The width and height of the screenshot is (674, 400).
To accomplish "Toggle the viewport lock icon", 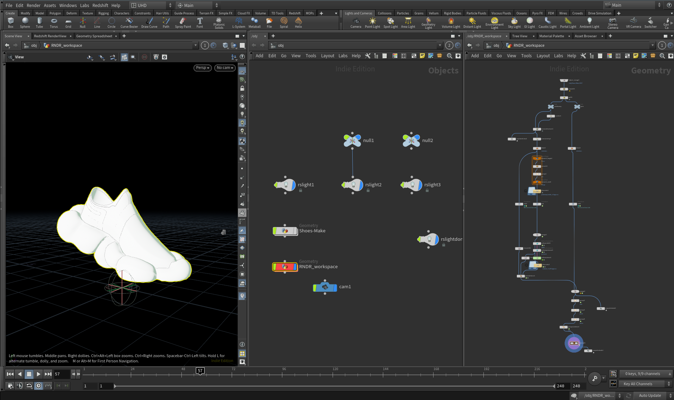I will [x=242, y=88].
